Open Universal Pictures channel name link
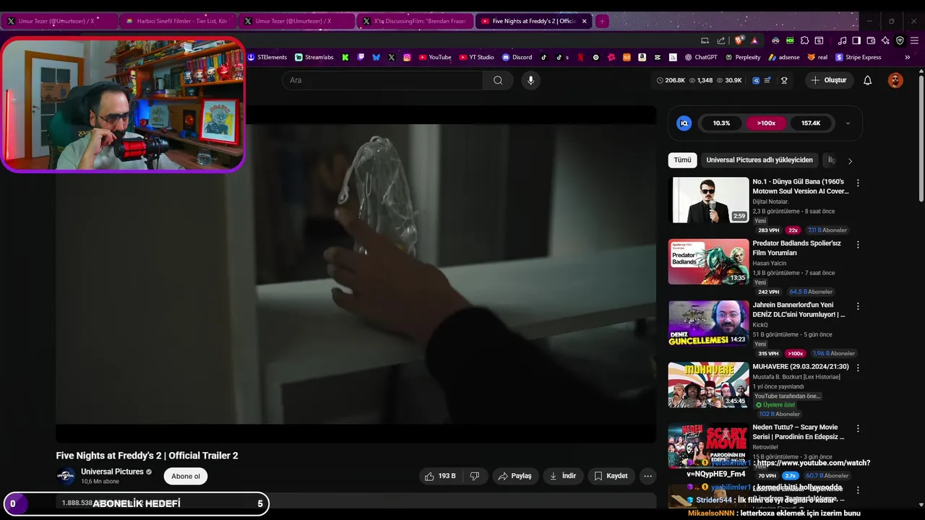925x520 pixels. click(x=112, y=472)
